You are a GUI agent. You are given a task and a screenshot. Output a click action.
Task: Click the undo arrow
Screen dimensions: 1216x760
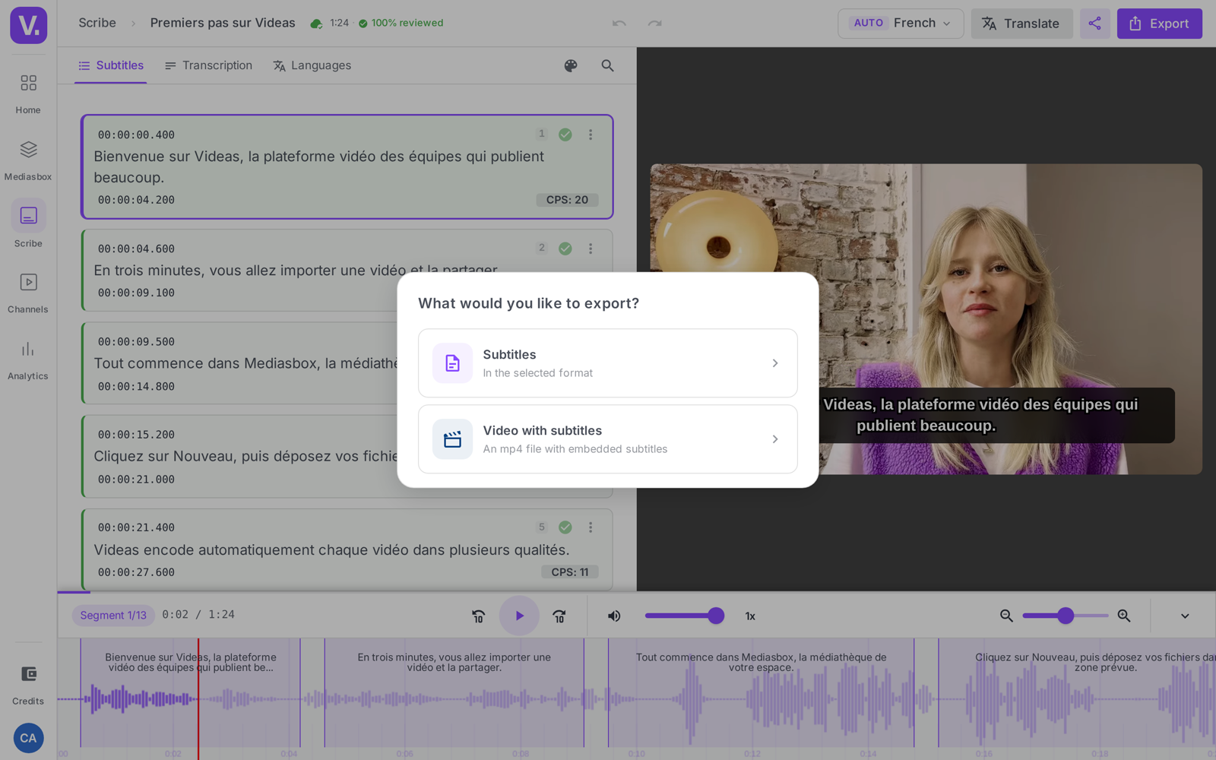(619, 24)
